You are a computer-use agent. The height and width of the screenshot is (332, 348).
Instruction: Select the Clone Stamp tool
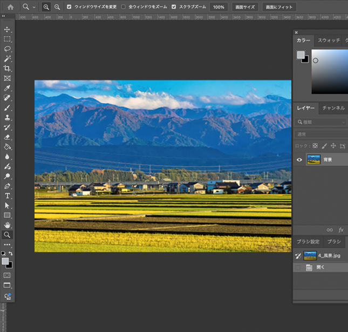pyautogui.click(x=7, y=118)
